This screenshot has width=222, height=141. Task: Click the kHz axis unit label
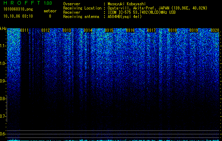tap(3, 29)
